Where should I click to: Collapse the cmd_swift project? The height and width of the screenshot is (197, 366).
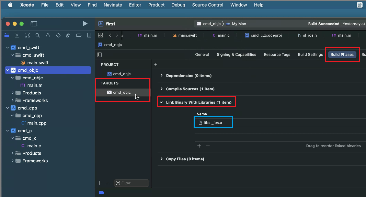click(x=8, y=47)
